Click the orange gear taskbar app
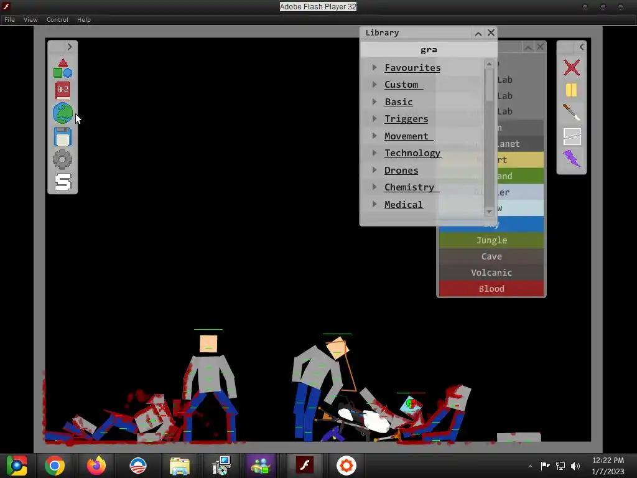 coord(346,466)
